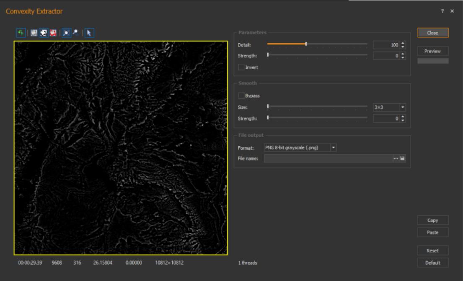The width and height of the screenshot is (463, 281).
Task: Show the source heightmap view icon
Action: [34, 33]
